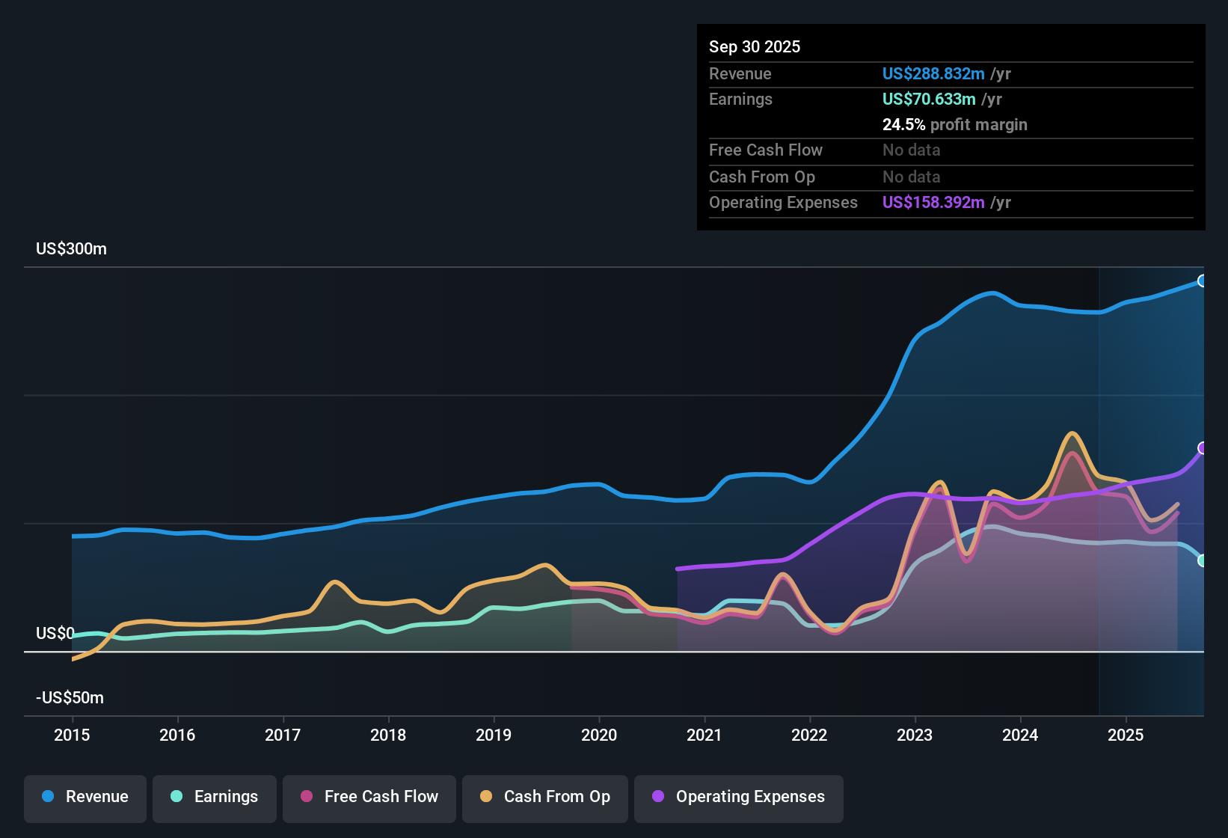Viewport: 1228px width, 838px height.
Task: Select the 2015 x-axis label
Action: tap(72, 735)
